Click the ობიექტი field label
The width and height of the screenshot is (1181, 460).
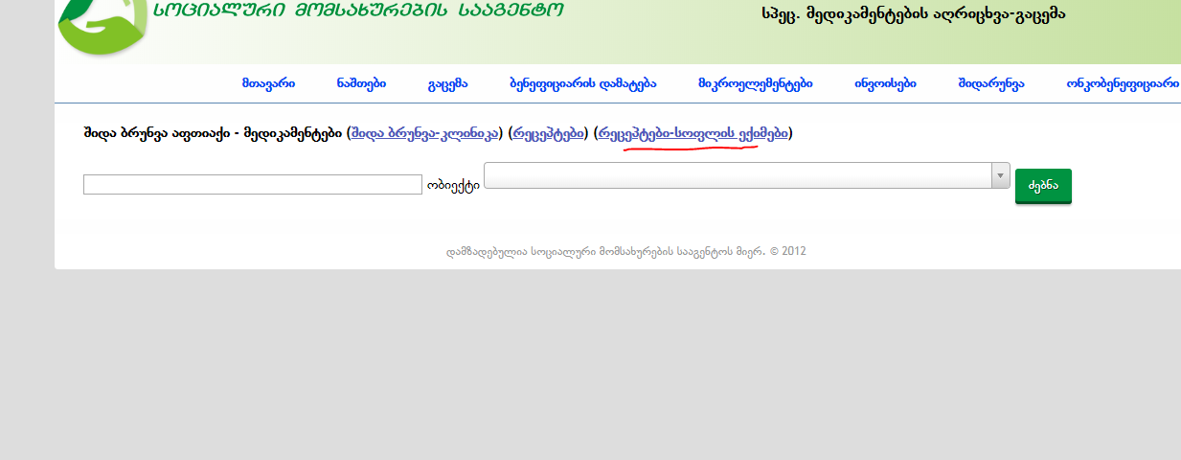pos(453,186)
